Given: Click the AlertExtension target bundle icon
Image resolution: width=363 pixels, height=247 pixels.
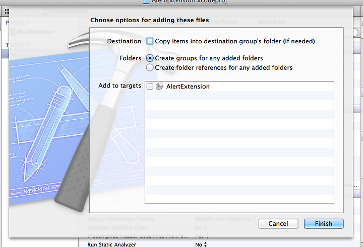Looking at the screenshot, I should 159,87.
